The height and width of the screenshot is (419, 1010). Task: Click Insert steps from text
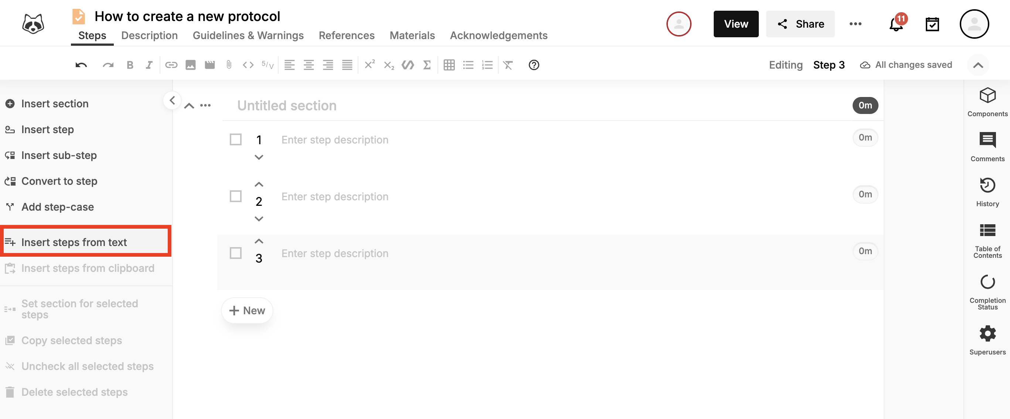74,242
